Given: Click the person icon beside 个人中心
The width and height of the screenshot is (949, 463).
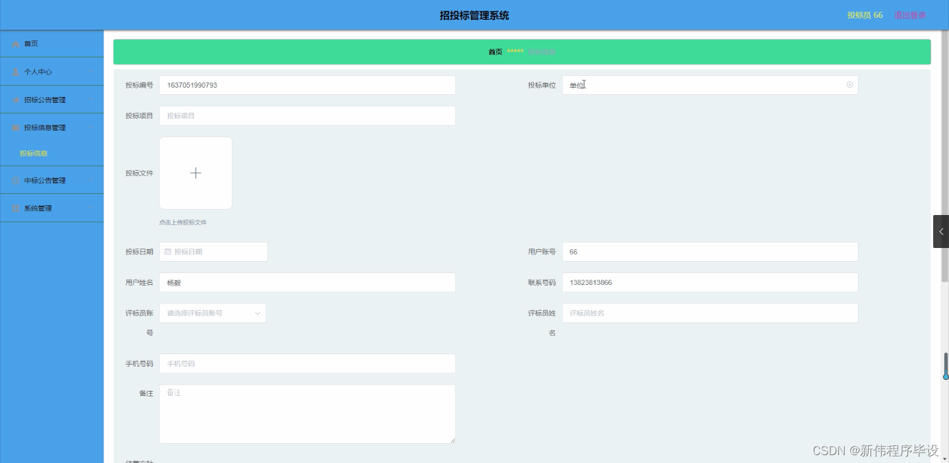Looking at the screenshot, I should tap(16, 71).
